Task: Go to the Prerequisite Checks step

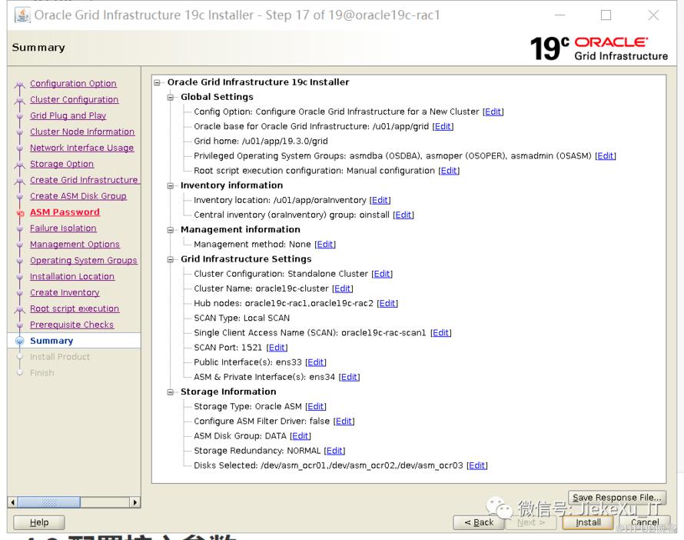Action: click(x=71, y=325)
